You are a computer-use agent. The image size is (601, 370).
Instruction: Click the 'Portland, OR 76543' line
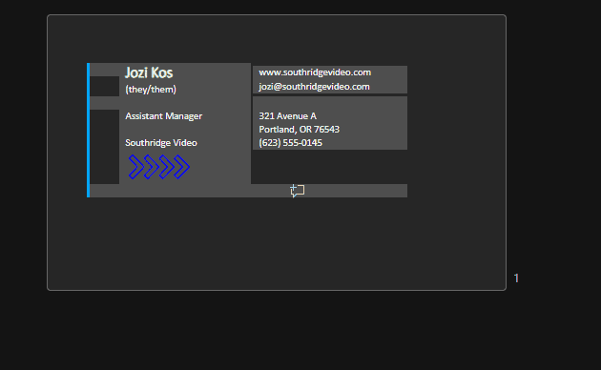coord(299,130)
